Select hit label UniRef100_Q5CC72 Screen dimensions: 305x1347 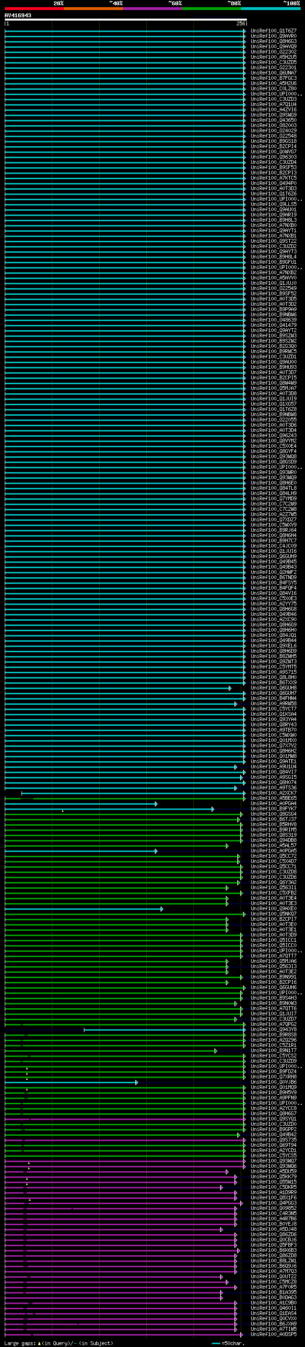tap(274, 856)
